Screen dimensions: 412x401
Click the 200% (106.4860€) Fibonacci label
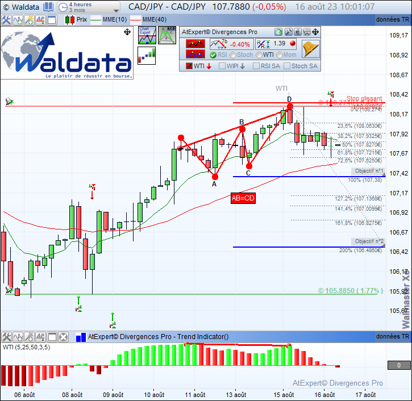(x=360, y=250)
